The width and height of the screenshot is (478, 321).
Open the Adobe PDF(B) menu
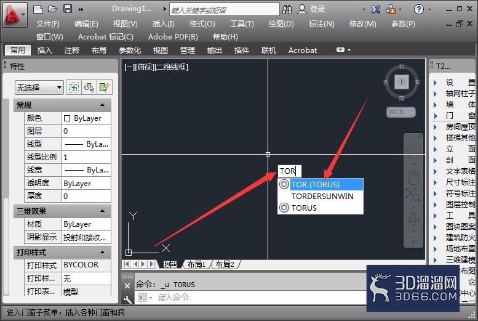pyautogui.click(x=173, y=37)
